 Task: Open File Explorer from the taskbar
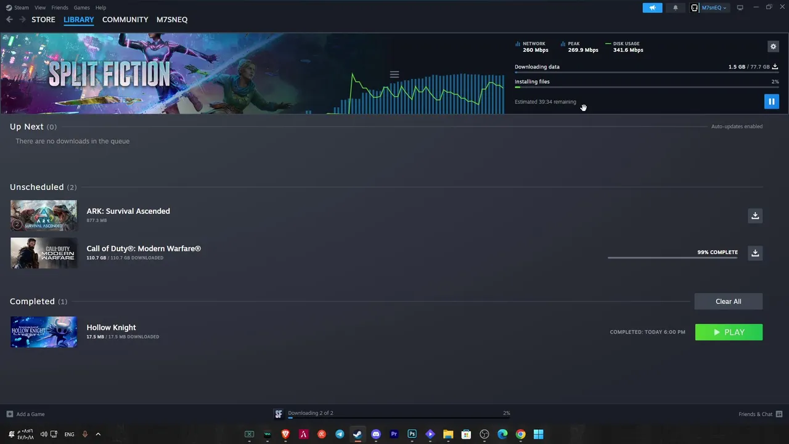click(448, 434)
